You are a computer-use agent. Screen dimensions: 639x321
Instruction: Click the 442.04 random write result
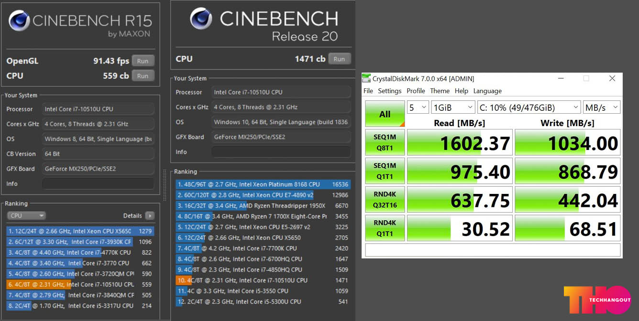(x=568, y=200)
